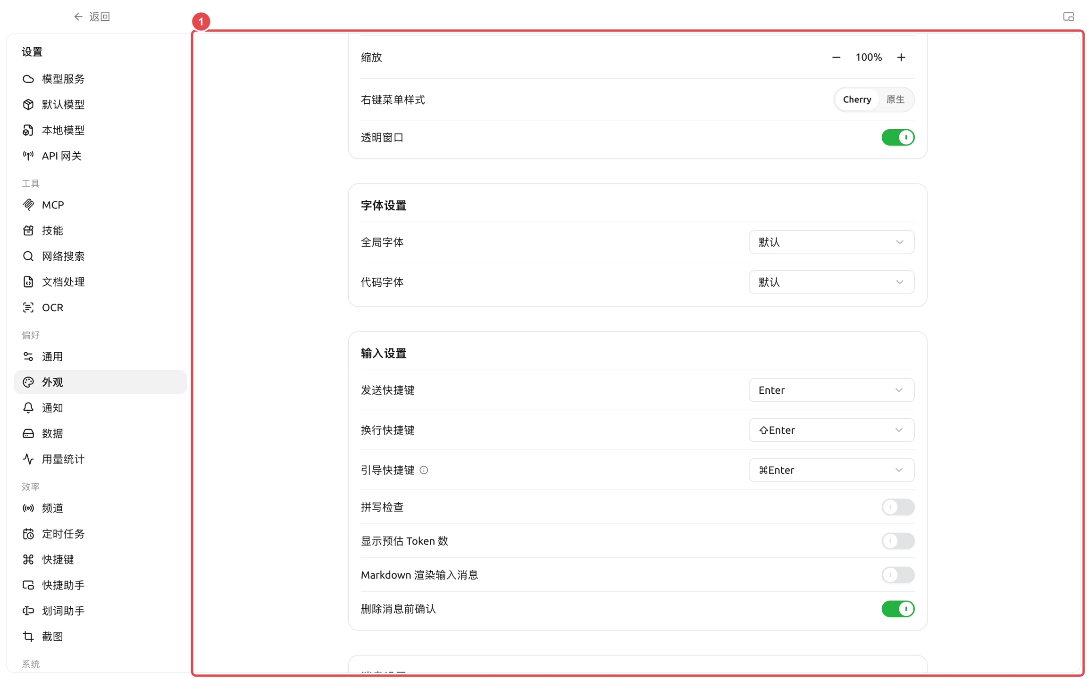Enable the 拼写检查 toggle
The height and width of the screenshot is (679, 1087).
coord(898,507)
